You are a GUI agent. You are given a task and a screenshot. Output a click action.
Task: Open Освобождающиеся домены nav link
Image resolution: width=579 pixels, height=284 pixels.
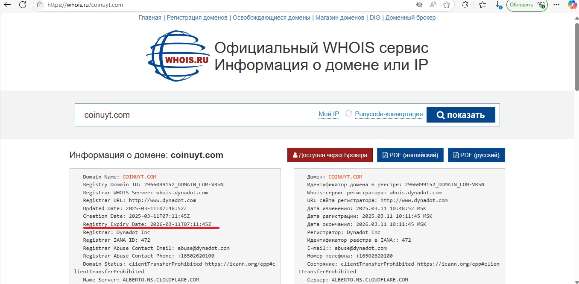pos(272,18)
